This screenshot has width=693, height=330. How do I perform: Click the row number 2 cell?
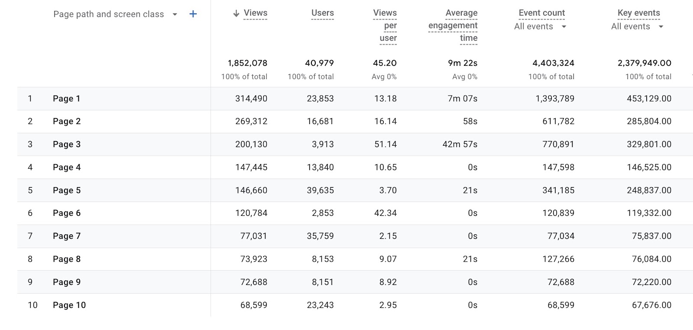coord(30,121)
